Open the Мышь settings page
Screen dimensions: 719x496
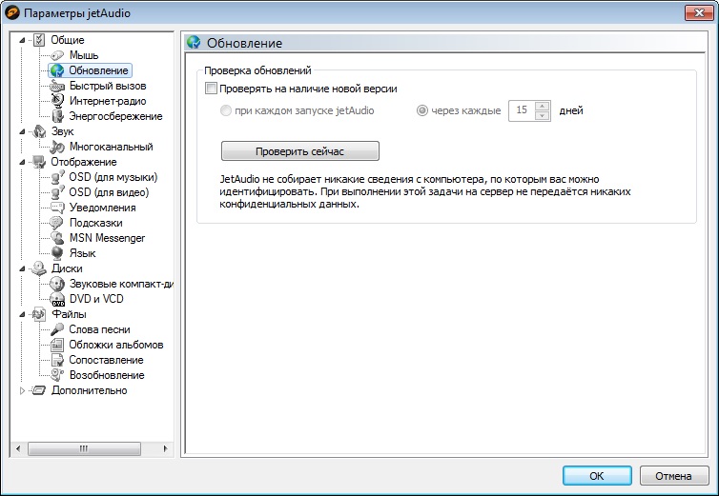pyautogui.click(x=84, y=55)
